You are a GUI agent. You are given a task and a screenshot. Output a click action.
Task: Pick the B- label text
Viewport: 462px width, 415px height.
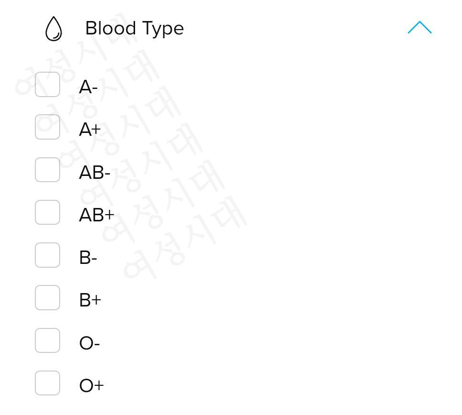click(x=88, y=258)
